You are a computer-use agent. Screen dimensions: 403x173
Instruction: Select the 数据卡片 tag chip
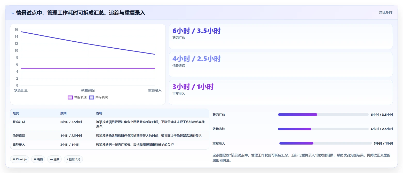pos(73,159)
